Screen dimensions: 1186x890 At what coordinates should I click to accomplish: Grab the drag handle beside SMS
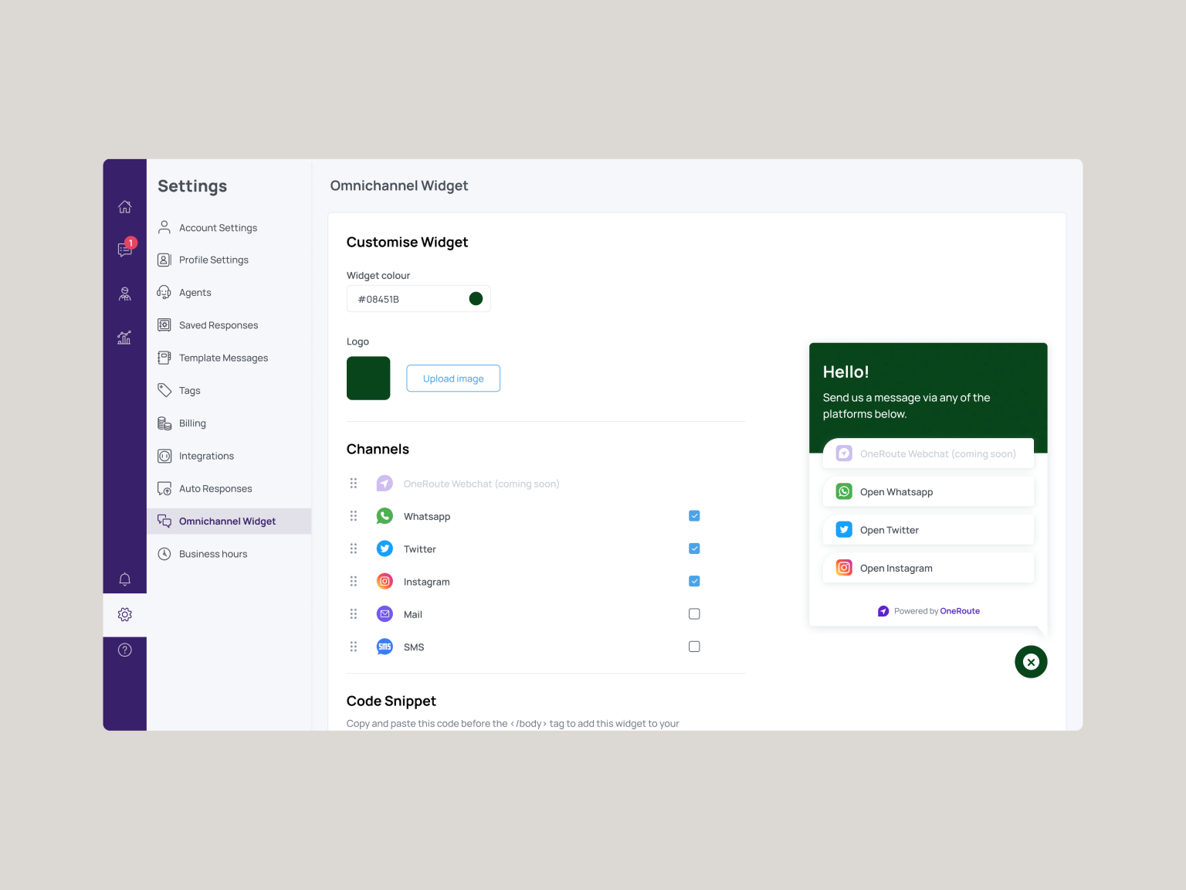(x=354, y=647)
